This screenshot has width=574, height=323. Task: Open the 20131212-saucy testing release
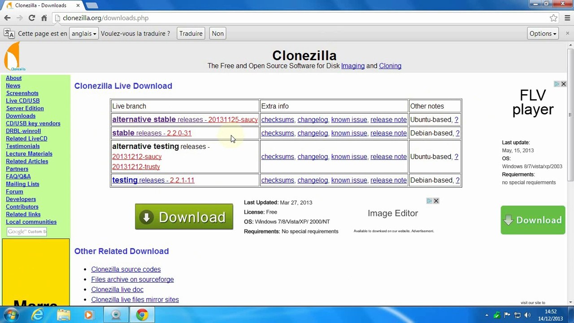[x=137, y=157]
